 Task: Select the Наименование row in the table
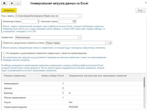(72, 84)
